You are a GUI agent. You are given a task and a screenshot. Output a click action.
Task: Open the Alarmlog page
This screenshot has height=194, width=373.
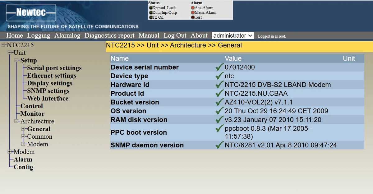67,35
